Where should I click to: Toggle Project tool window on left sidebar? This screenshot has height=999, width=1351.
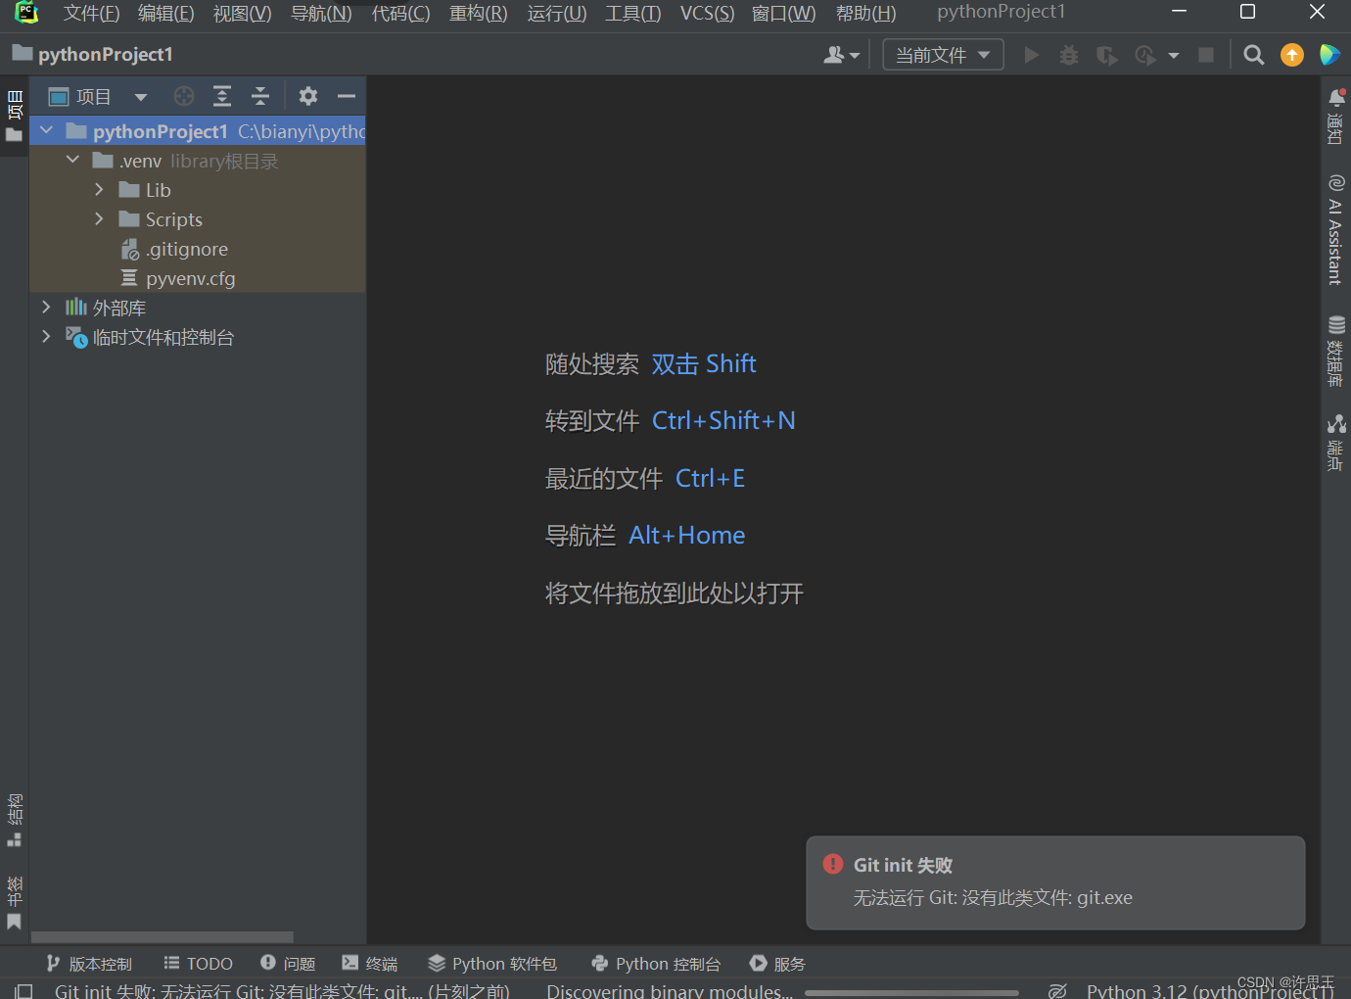[x=15, y=116]
